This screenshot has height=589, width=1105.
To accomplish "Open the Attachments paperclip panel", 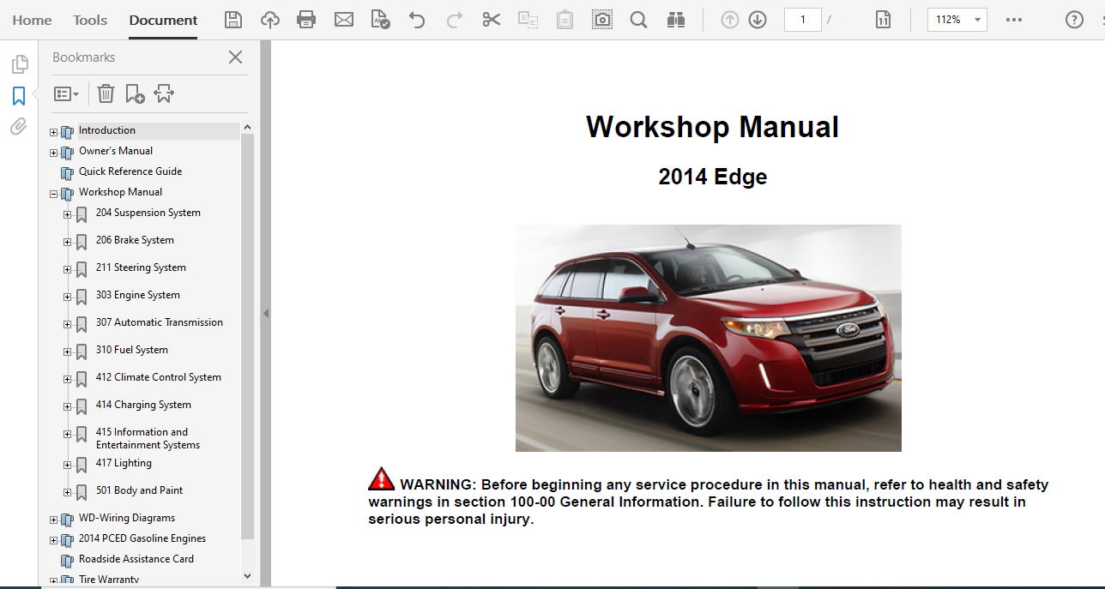I will click(18, 127).
